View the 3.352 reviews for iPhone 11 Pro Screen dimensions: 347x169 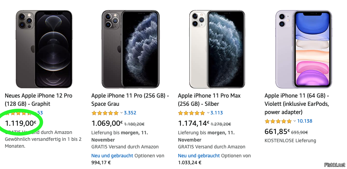tap(130, 113)
